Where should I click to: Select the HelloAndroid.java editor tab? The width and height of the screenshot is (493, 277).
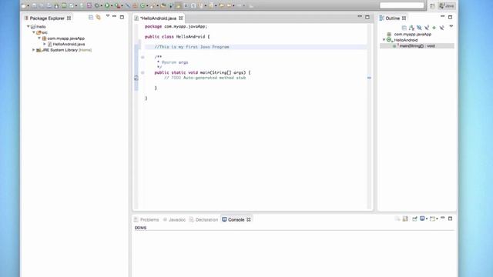pos(158,18)
